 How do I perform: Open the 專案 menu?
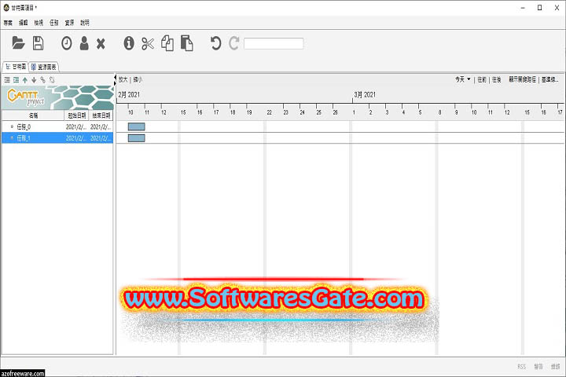pos(8,23)
